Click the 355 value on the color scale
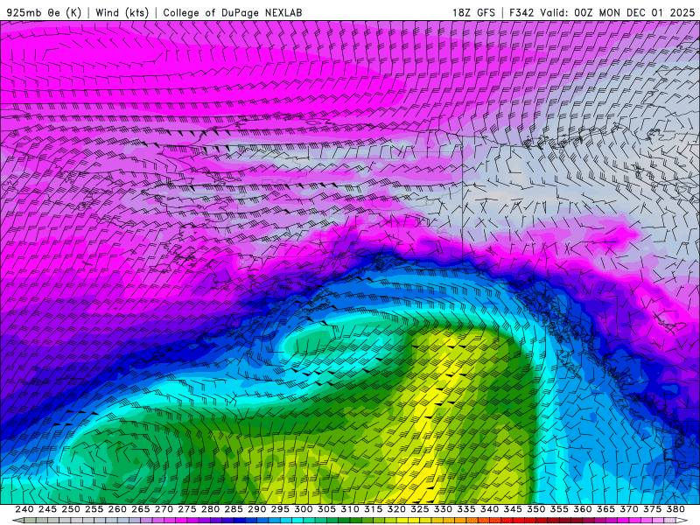 click(559, 509)
